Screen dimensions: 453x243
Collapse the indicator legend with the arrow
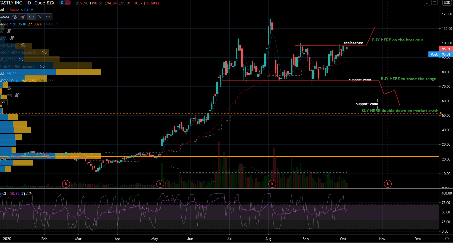coord(4,102)
